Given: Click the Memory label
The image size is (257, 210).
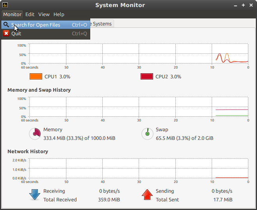Looking at the screenshot, I should pyautogui.click(x=53, y=130).
